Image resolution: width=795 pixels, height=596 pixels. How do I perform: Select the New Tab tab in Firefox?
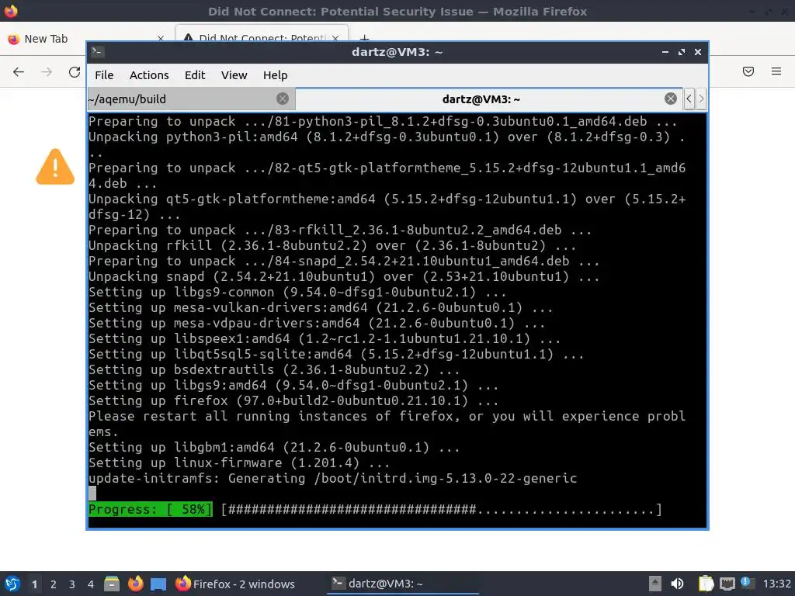click(x=86, y=39)
